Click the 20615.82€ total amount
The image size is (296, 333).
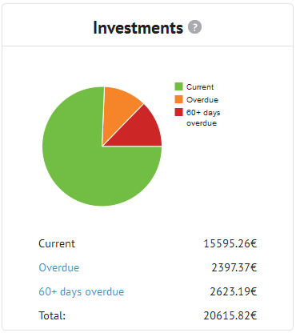pyautogui.click(x=230, y=315)
